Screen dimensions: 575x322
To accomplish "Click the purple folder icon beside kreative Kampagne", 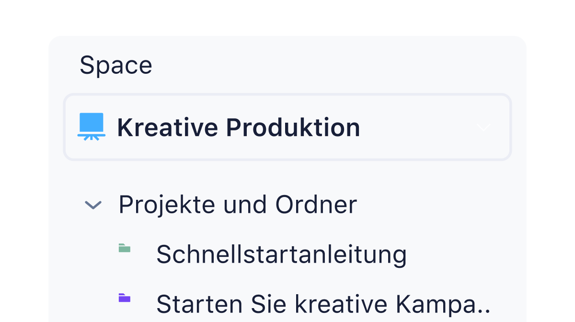I will point(125,298).
